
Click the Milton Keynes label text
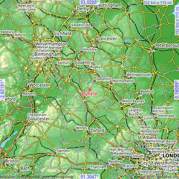[133, 101]
